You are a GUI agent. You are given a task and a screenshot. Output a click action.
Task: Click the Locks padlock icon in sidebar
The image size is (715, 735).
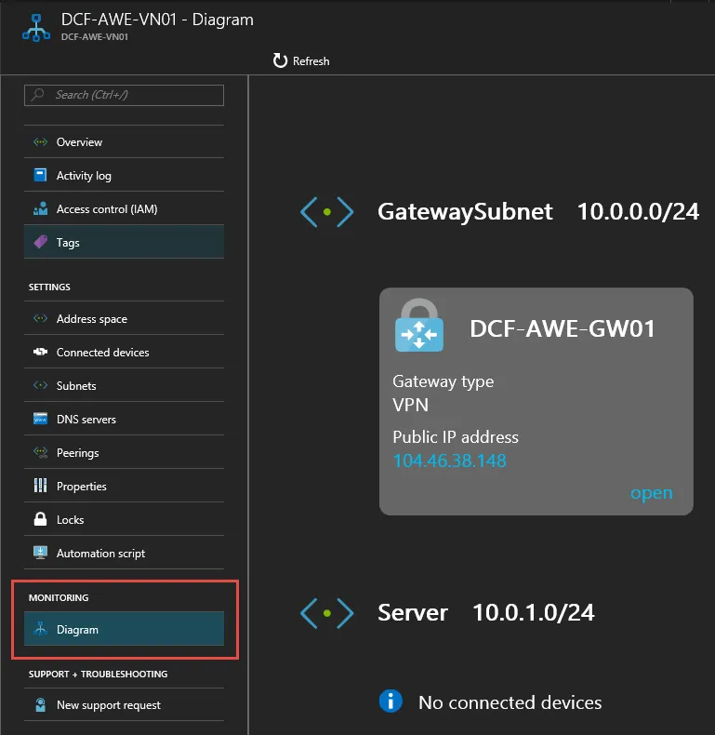40,520
